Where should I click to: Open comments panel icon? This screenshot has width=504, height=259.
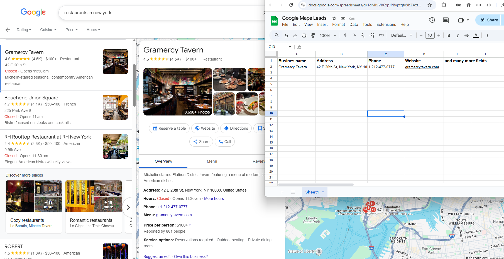coord(446,20)
